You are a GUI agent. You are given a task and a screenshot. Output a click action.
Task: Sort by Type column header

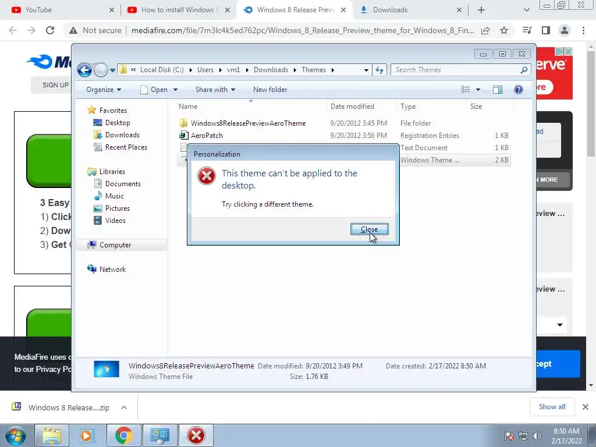tap(408, 107)
